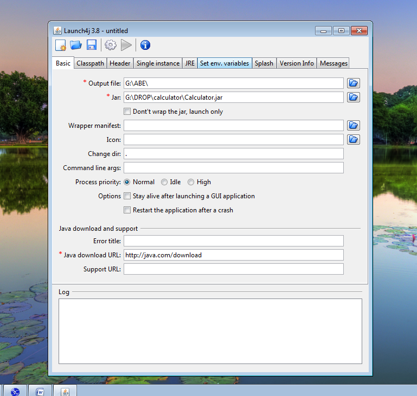
Task: Save configuration with the floppy disk icon
Action: click(92, 45)
